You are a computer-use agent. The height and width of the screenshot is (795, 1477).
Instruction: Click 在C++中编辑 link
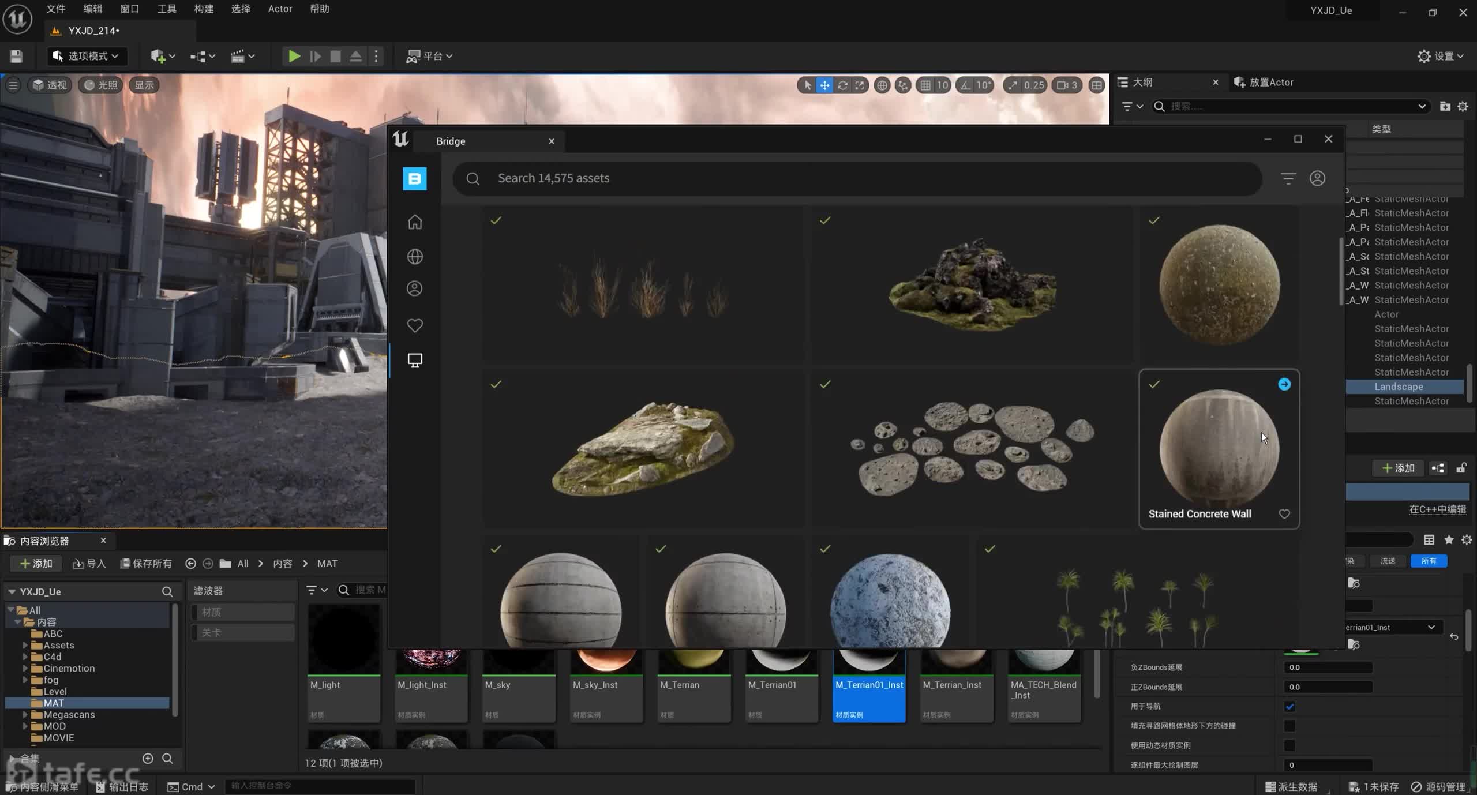pos(1437,509)
